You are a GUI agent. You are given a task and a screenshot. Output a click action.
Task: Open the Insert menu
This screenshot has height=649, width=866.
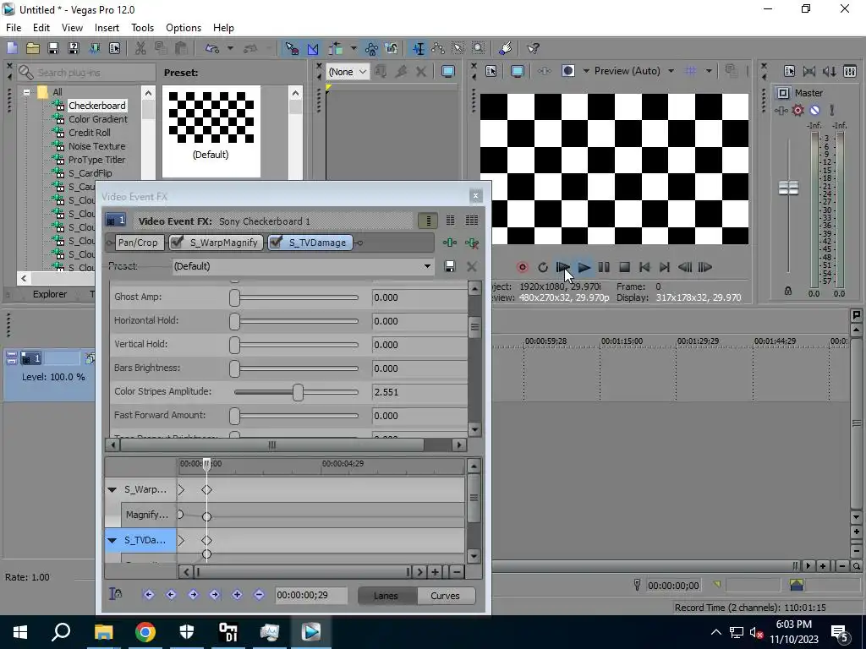107,28
